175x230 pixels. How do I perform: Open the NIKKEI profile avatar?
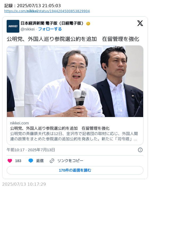pos(13,26)
